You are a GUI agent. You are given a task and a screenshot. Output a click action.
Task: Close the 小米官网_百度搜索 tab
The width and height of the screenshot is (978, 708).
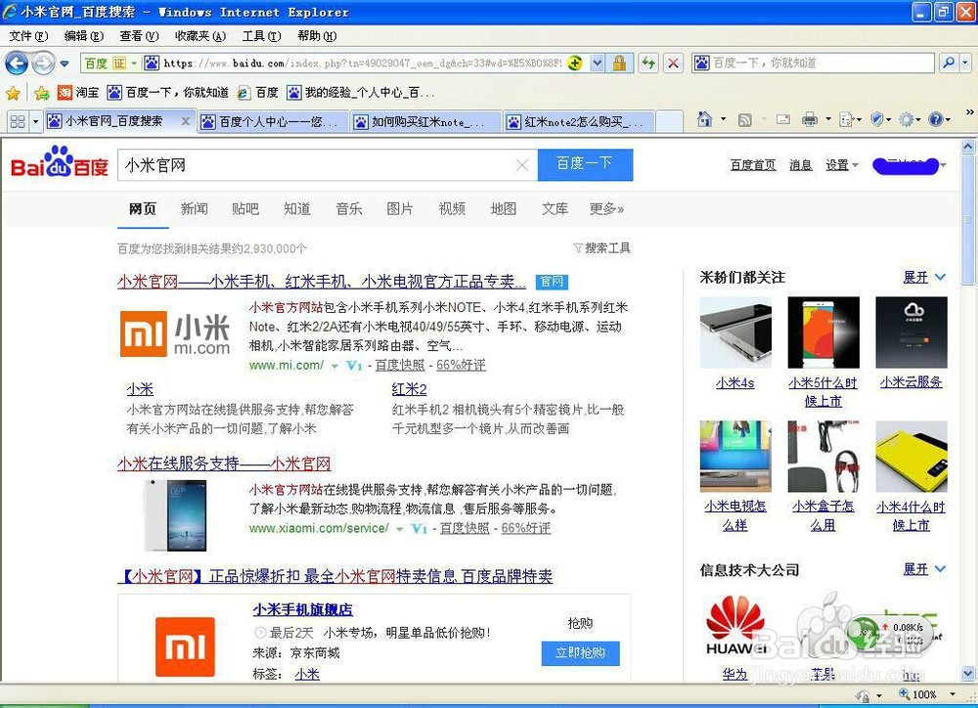coord(185,121)
